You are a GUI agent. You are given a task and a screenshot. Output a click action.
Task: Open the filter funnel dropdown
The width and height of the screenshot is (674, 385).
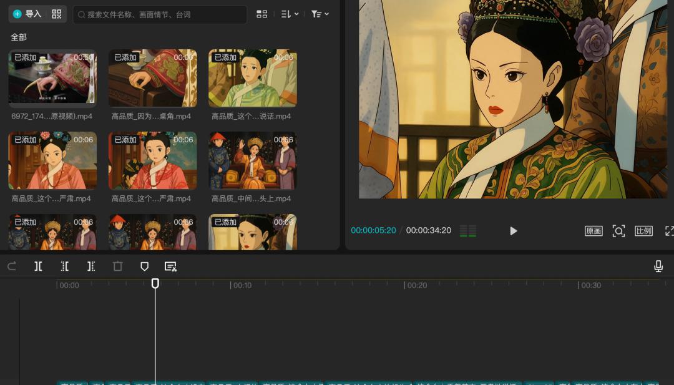click(320, 14)
